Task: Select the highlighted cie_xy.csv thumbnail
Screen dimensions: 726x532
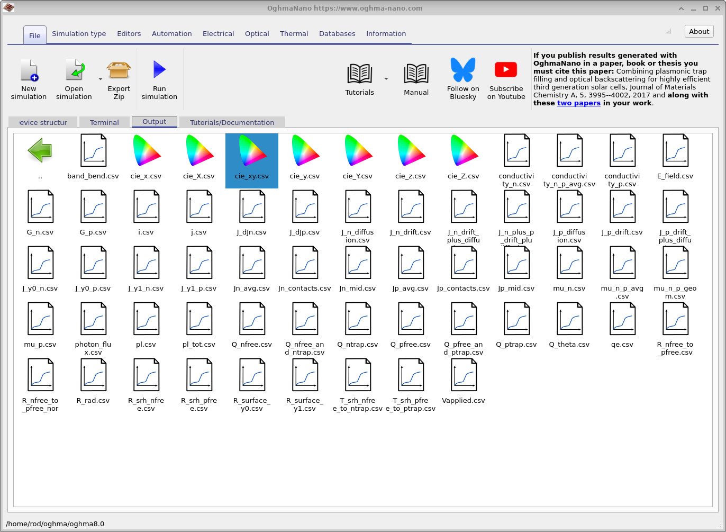Action: coord(251,154)
